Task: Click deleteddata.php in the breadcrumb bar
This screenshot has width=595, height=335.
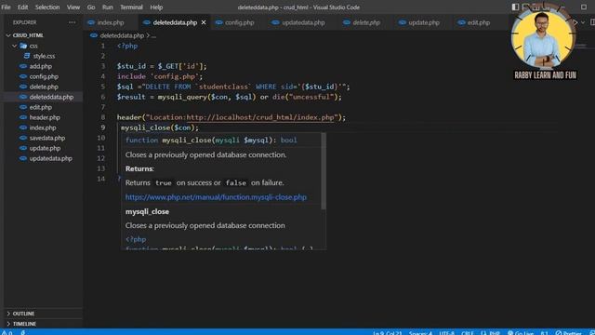Action: tap(122, 35)
